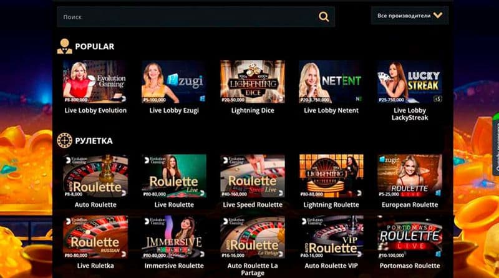Click the European Roulette title link
Viewport: 499px width, 278px height.
point(410,205)
